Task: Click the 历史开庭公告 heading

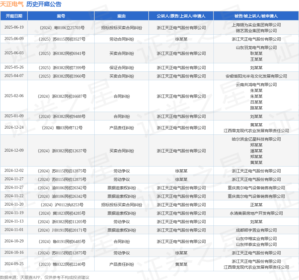Action: point(44,4)
